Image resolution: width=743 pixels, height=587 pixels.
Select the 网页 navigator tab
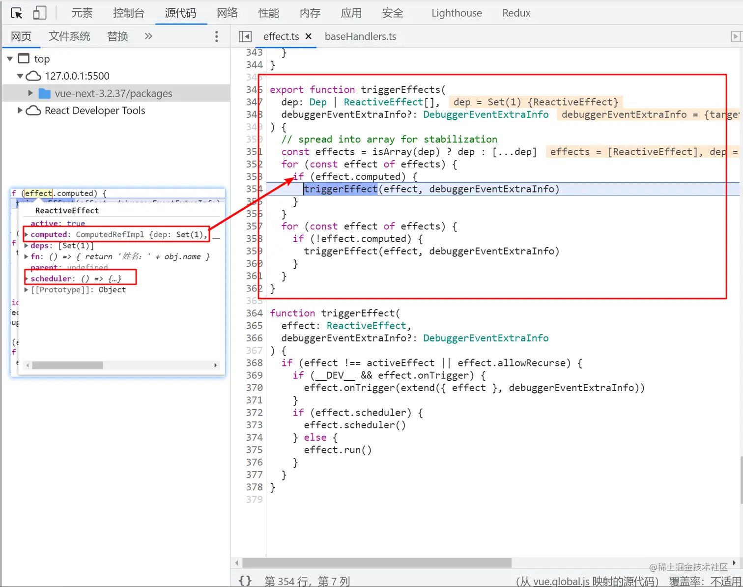coord(21,36)
